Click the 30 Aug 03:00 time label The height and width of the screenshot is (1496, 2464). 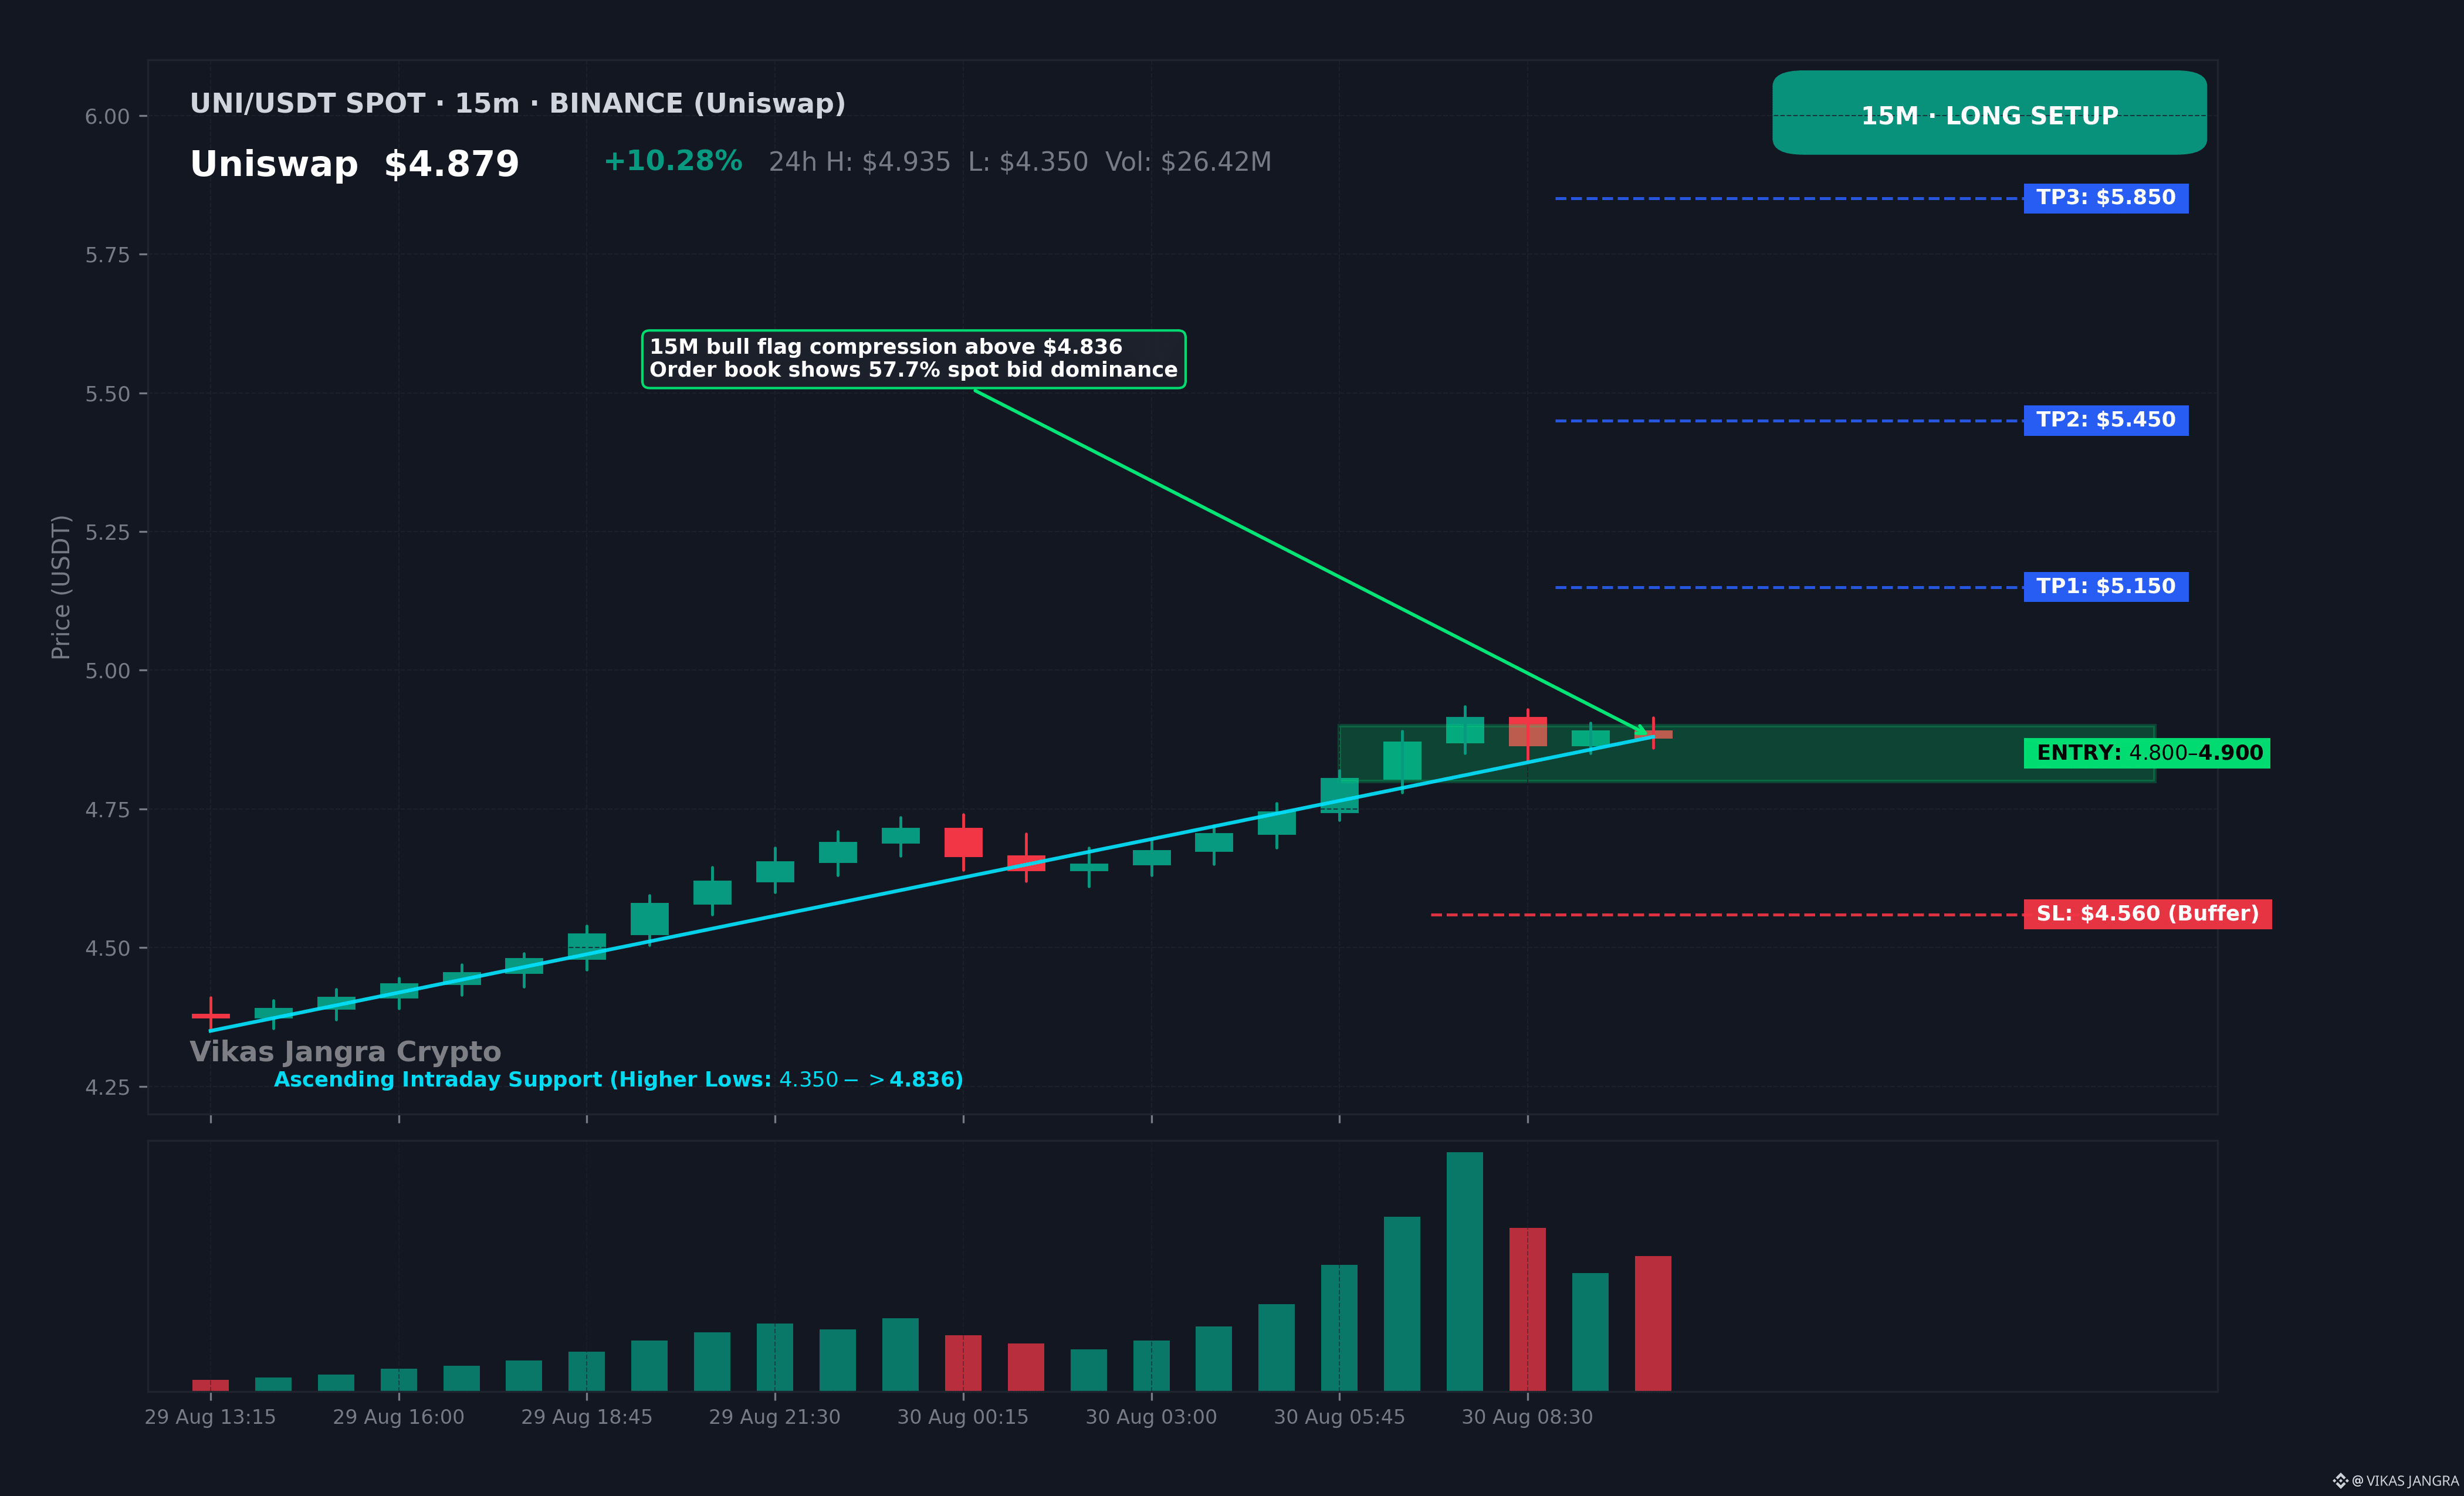click(1152, 1417)
